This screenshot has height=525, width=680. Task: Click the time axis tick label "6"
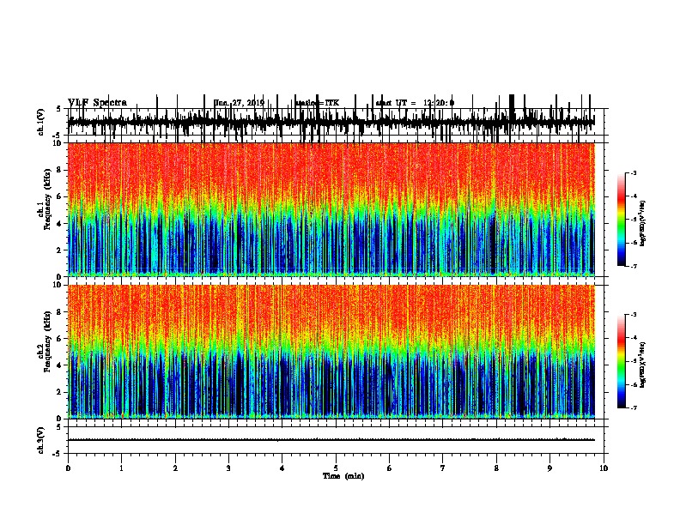tap(389, 468)
